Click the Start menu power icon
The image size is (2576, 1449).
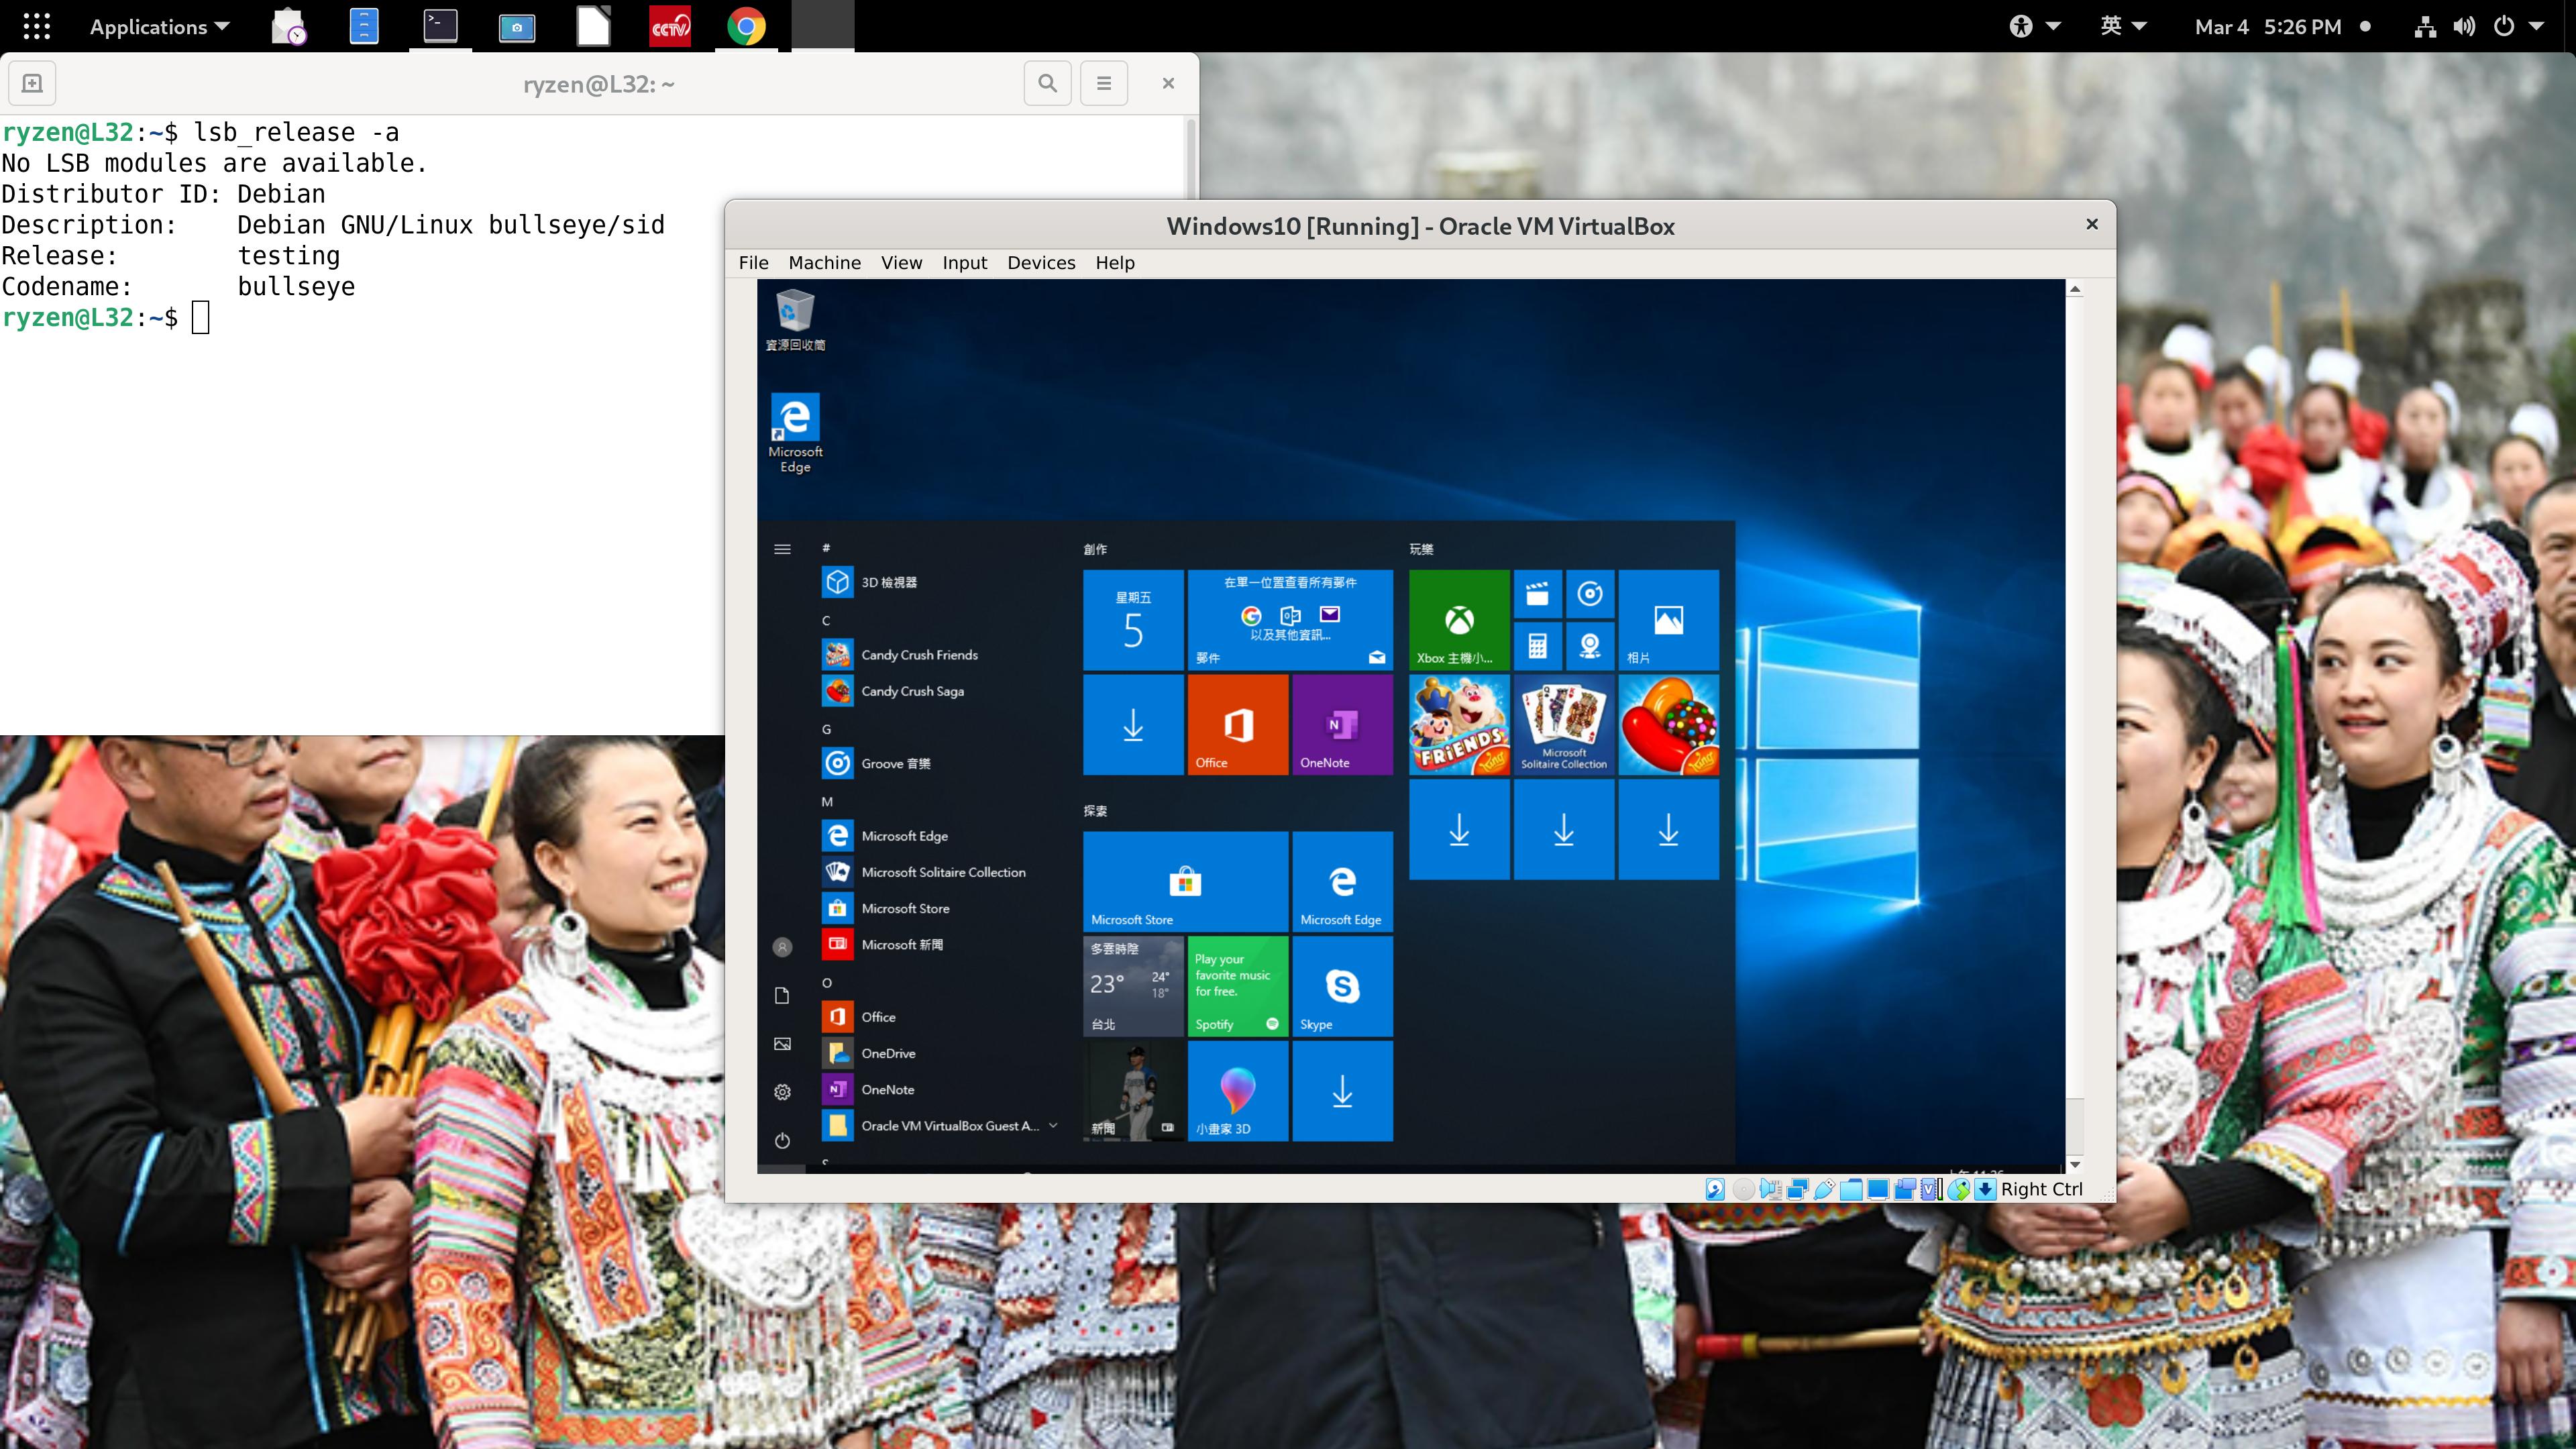pyautogui.click(x=782, y=1140)
